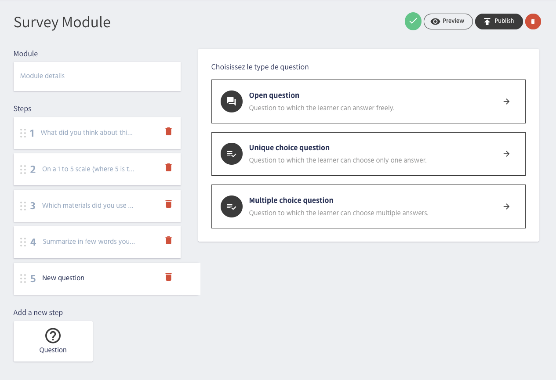Remove step 3 via its trash icon
The width and height of the screenshot is (556, 380).
pyautogui.click(x=168, y=204)
